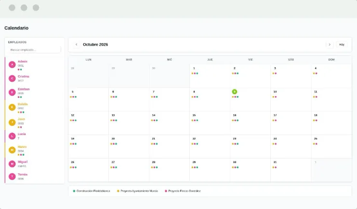Open October 15 day cell

click(210, 123)
